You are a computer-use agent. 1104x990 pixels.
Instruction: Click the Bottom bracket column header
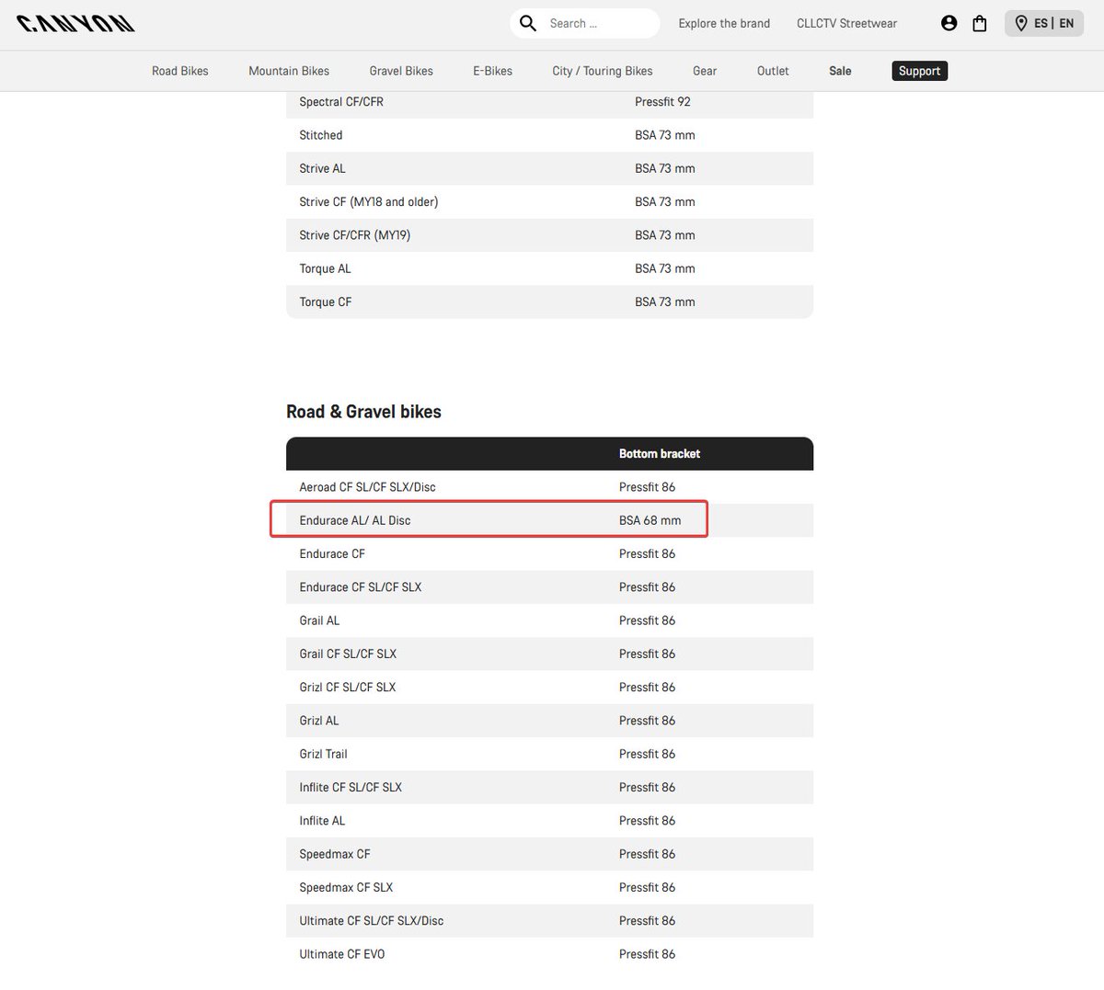[660, 454]
